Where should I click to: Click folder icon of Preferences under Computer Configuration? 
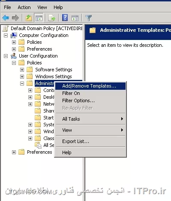21,49
